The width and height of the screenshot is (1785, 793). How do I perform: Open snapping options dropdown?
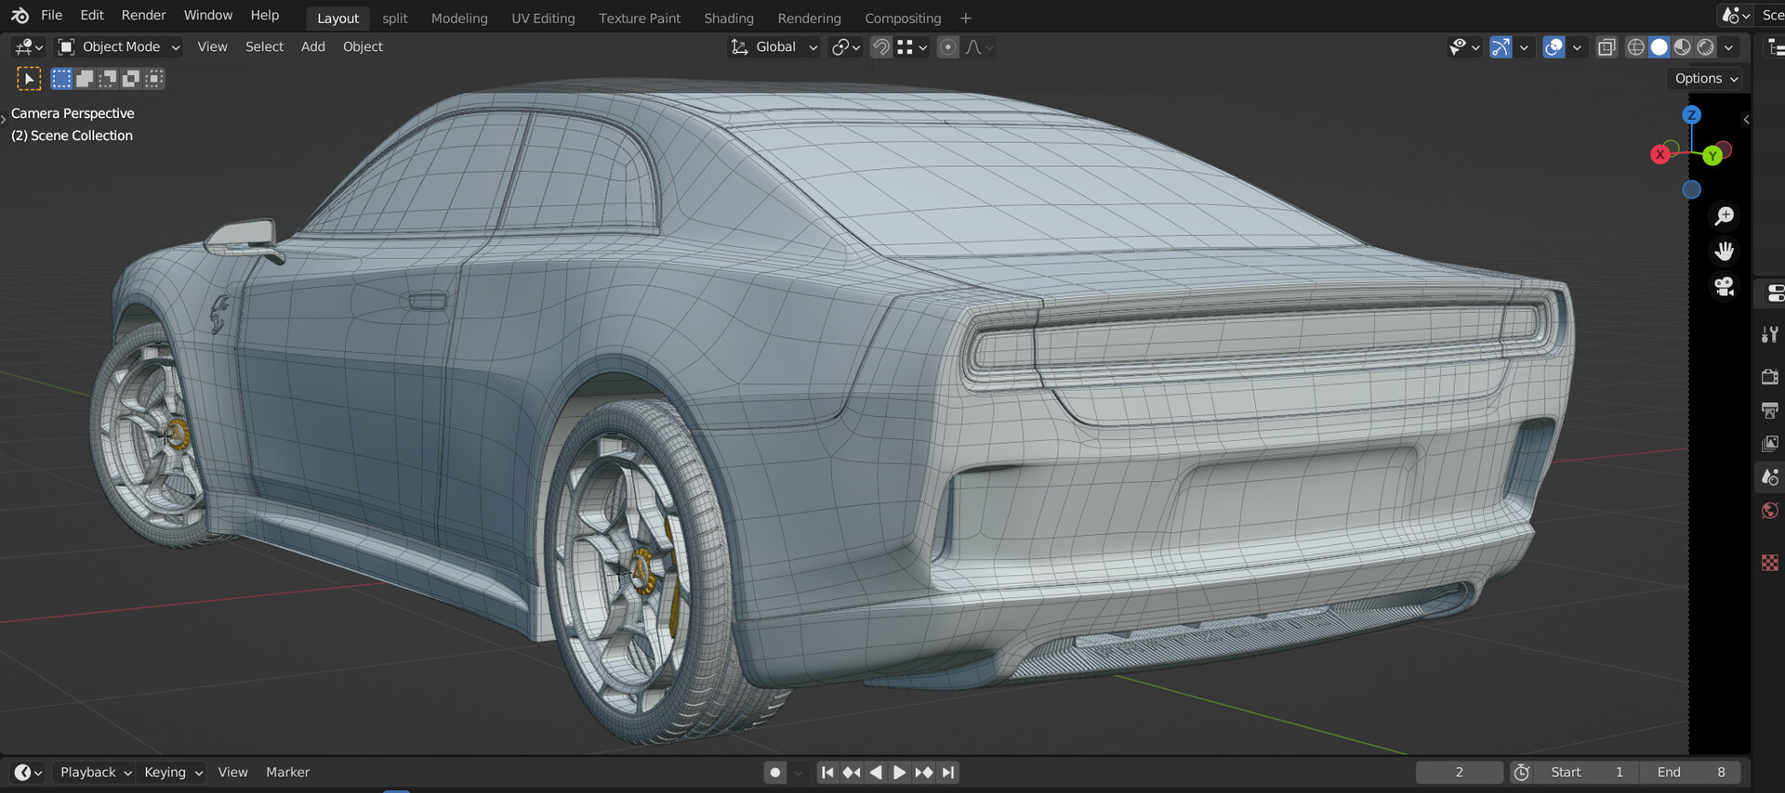tap(912, 46)
